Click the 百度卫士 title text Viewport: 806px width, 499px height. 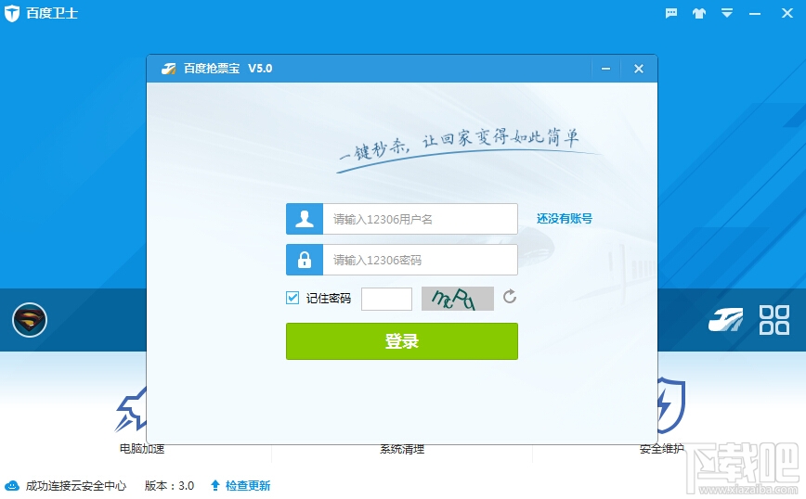(51, 13)
